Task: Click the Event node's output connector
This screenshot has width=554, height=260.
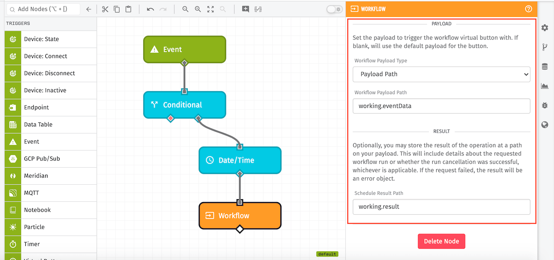Action: click(184, 63)
